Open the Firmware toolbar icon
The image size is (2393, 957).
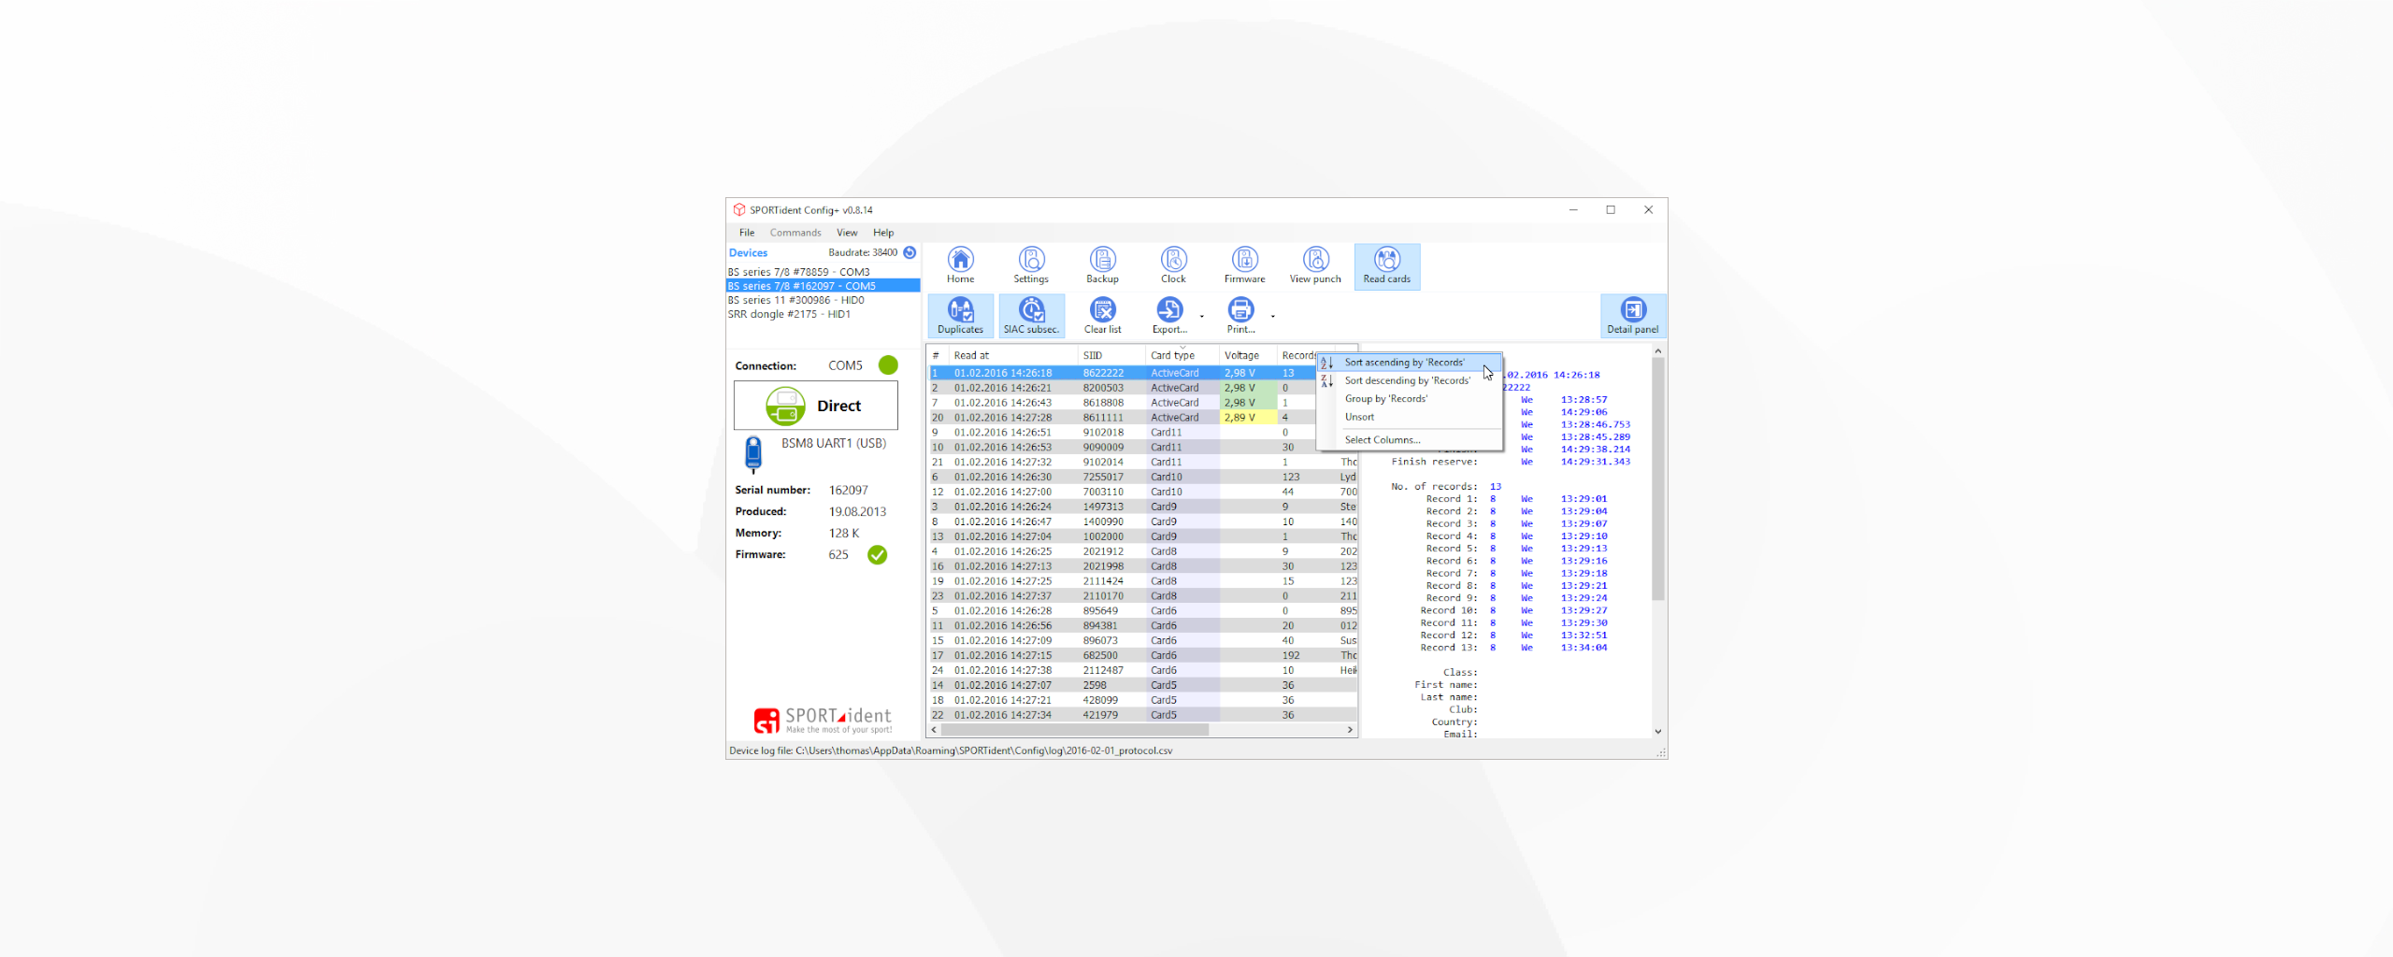1244,265
